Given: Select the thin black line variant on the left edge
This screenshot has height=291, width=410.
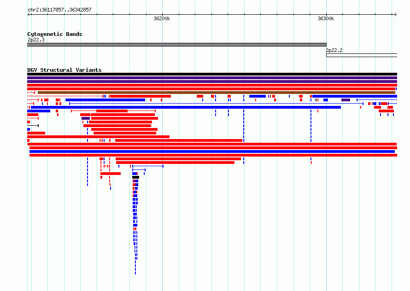Looking at the screenshot, I should 33,126.
